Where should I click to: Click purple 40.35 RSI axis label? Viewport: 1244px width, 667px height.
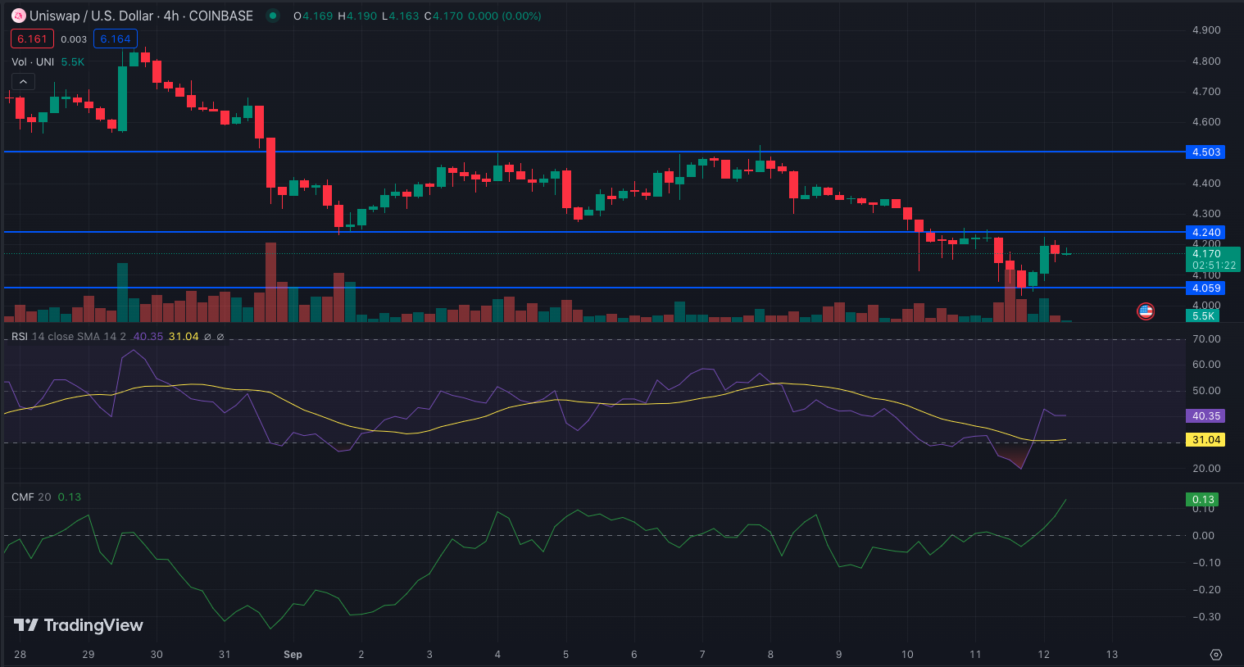pyautogui.click(x=1205, y=416)
